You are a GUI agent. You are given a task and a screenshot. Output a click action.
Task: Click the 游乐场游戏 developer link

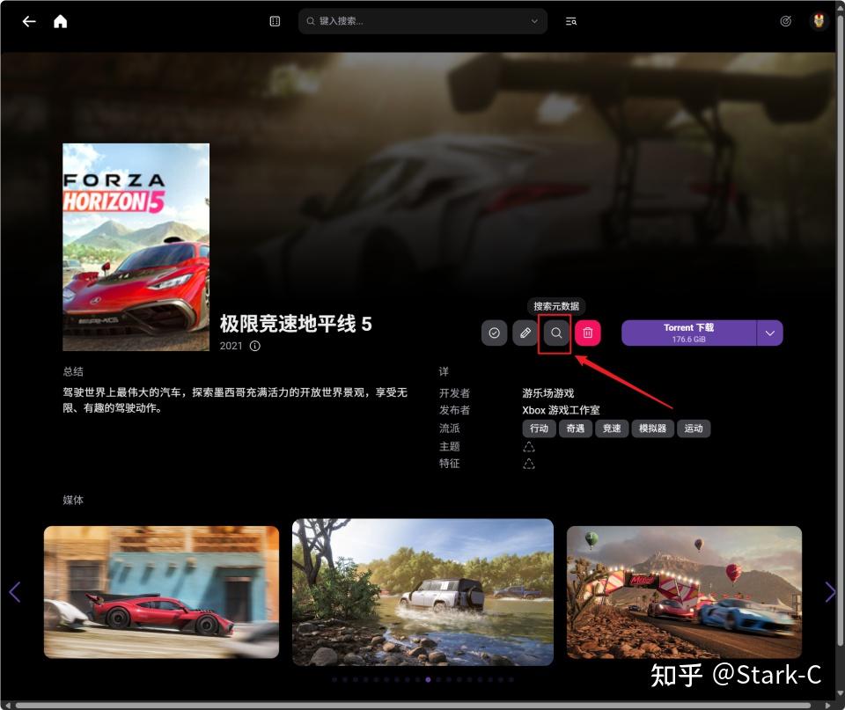(547, 392)
